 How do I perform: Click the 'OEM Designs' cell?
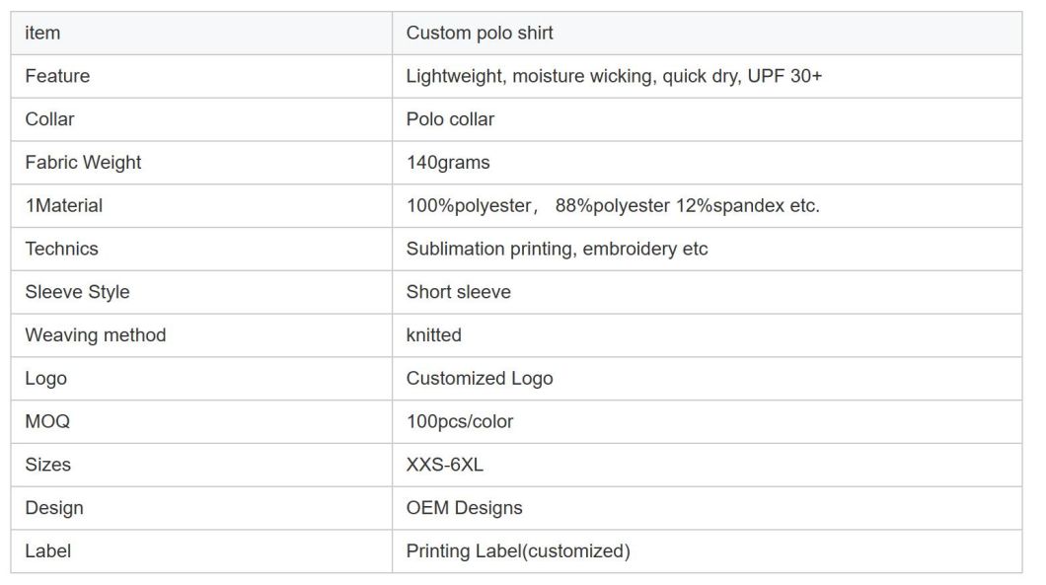click(708, 508)
